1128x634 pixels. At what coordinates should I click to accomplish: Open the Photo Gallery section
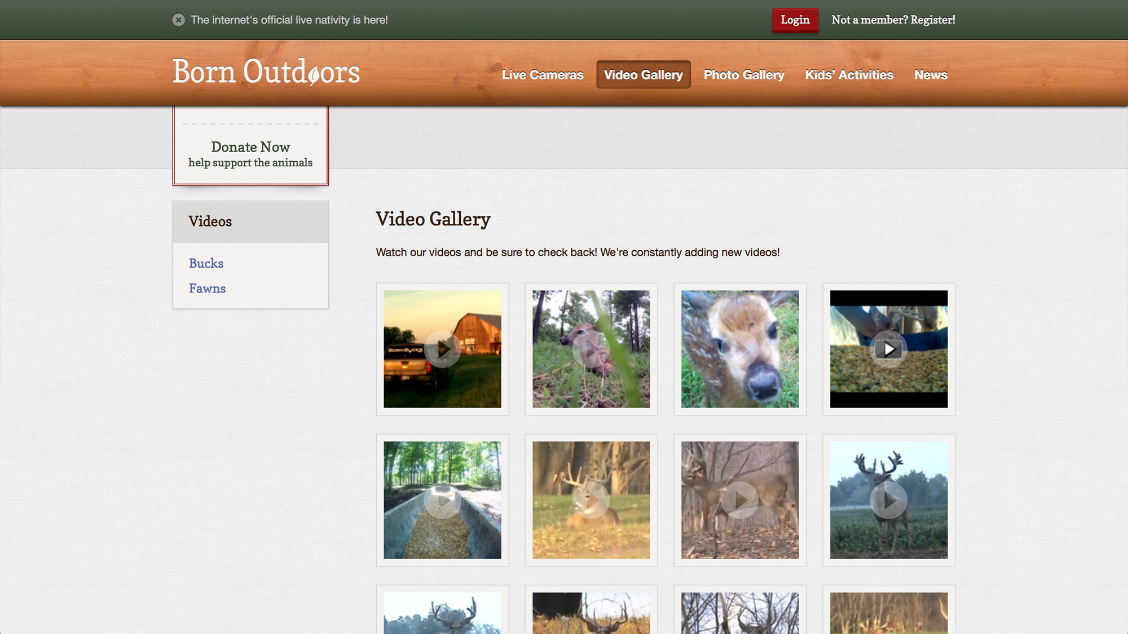(743, 74)
